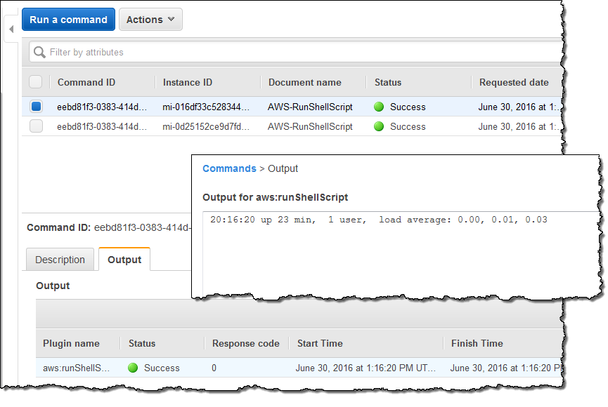This screenshot has height=407, width=608.
Task: Sort by Instance ID column header
Action: 188,82
